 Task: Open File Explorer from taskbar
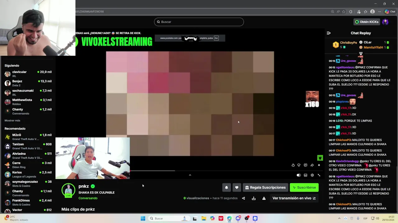pyautogui.click(x=204, y=218)
